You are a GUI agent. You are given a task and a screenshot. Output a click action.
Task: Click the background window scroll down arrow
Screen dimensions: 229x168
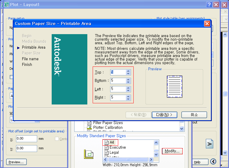pos(225,153)
